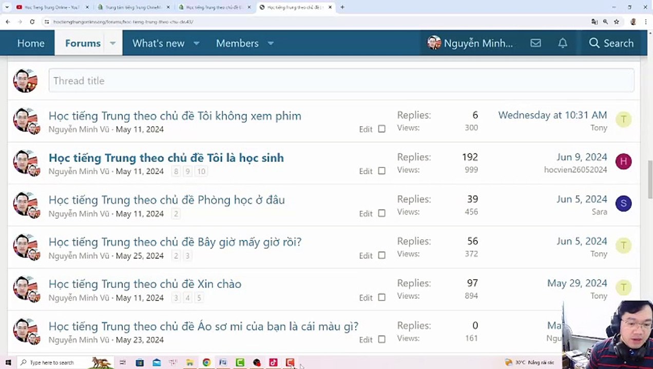
Task: Select the Forums nav tab
Action: [x=83, y=43]
